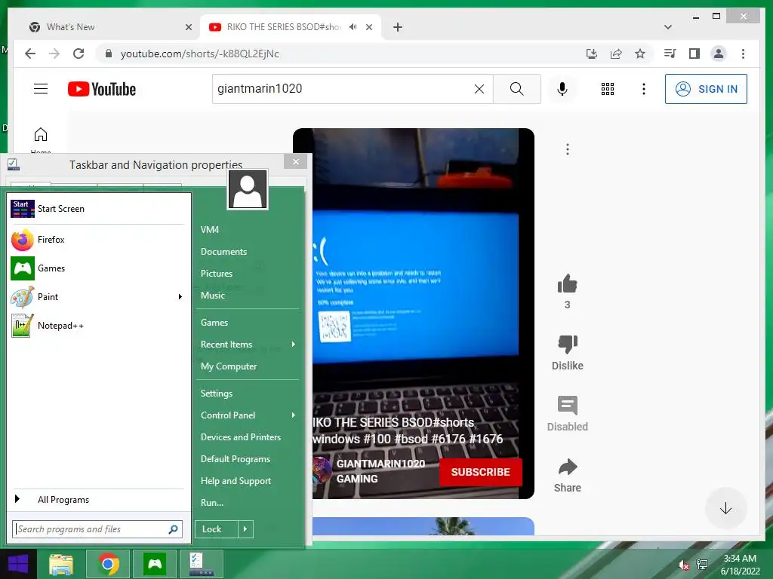Click the taskbar clock

(x=740, y=565)
